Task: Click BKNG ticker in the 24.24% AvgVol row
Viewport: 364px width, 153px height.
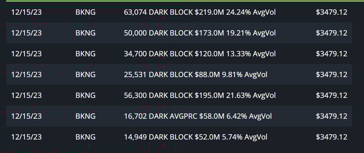Action: pos(85,12)
